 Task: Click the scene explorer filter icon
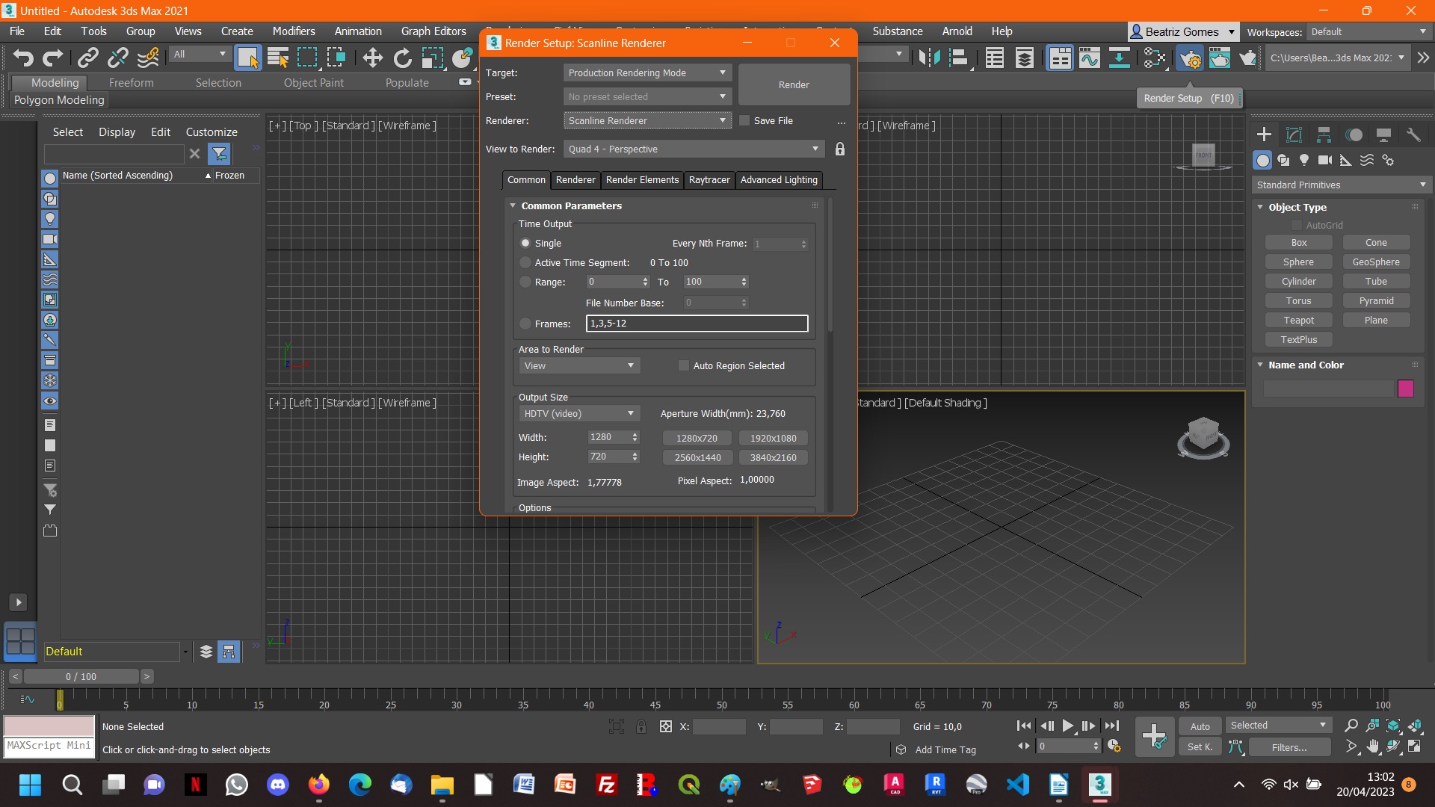(x=219, y=154)
